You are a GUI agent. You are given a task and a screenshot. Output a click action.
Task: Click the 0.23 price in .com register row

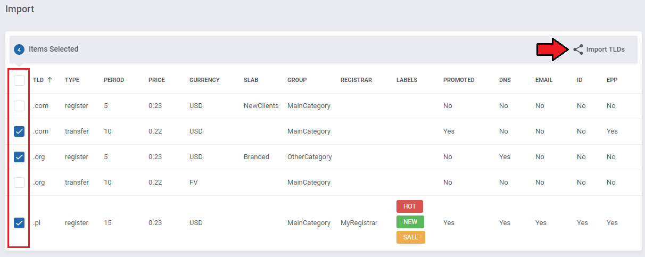click(x=155, y=106)
